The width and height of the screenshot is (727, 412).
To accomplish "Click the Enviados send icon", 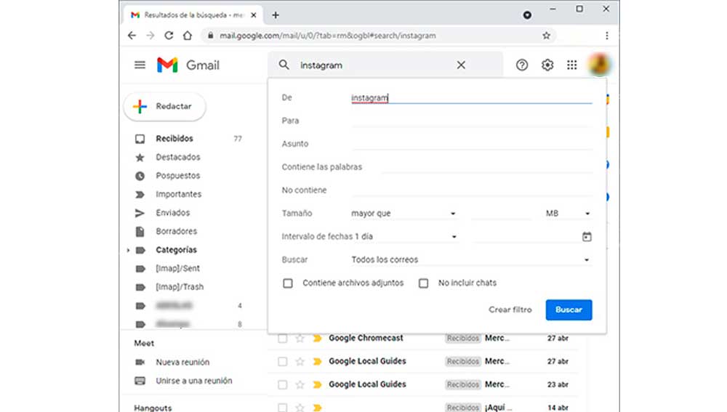I will (140, 213).
